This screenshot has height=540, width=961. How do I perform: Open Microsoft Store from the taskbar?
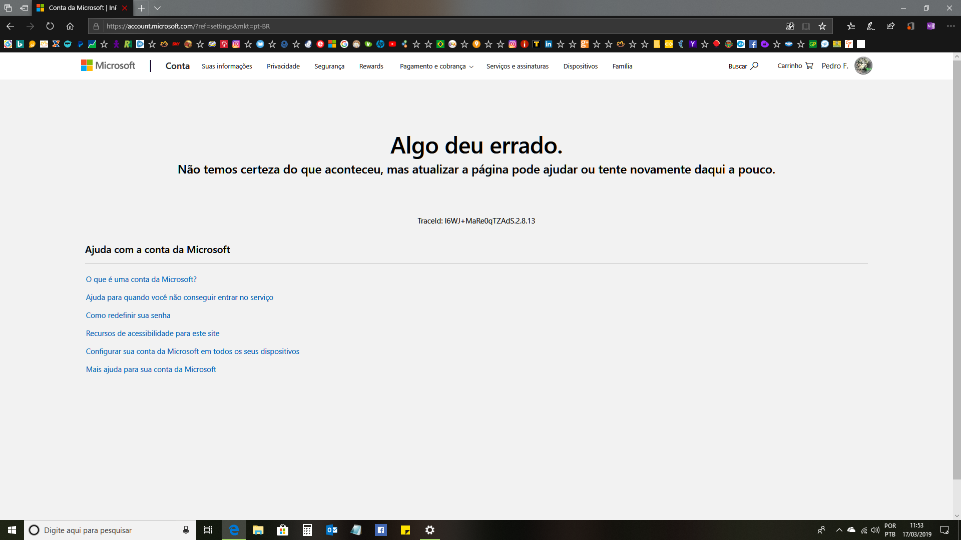tap(283, 530)
